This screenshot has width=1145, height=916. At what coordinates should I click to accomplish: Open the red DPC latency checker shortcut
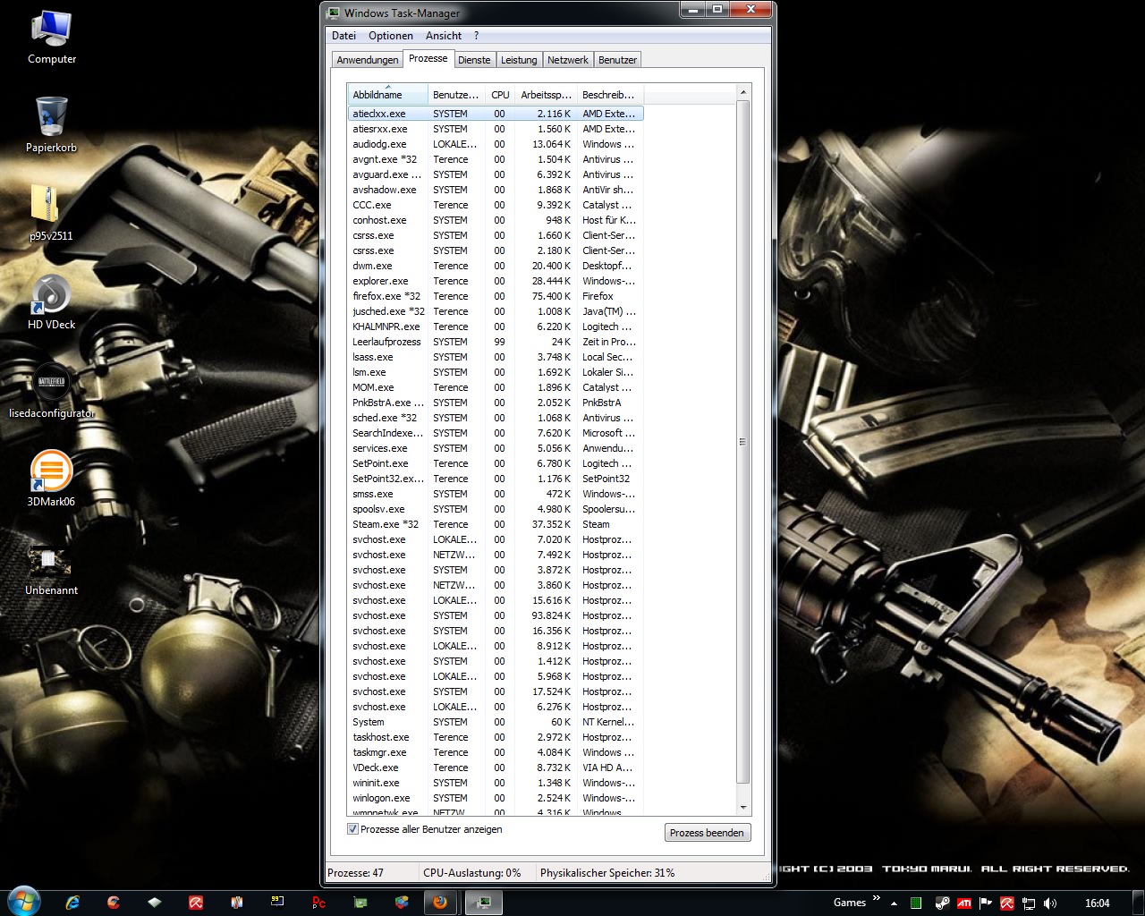(x=318, y=903)
